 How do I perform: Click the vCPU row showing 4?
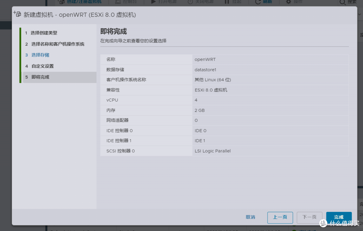pyautogui.click(x=195, y=100)
